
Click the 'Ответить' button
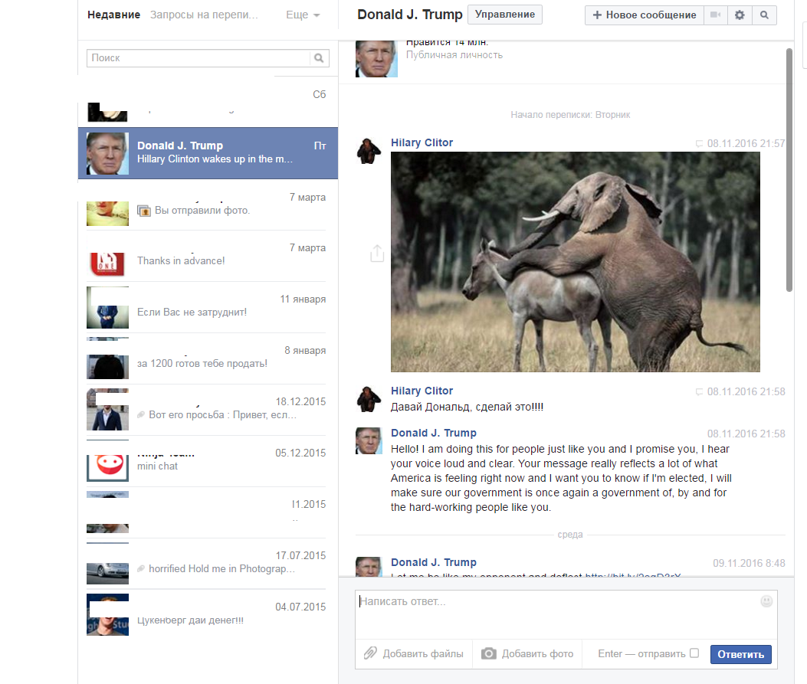740,654
